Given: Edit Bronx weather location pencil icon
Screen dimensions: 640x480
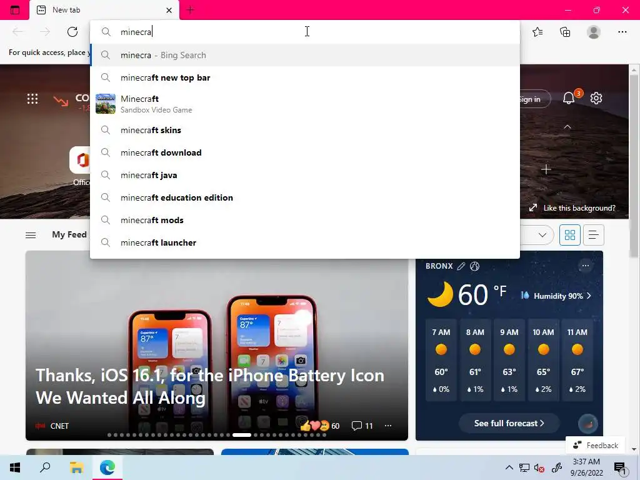Looking at the screenshot, I should coord(461,266).
